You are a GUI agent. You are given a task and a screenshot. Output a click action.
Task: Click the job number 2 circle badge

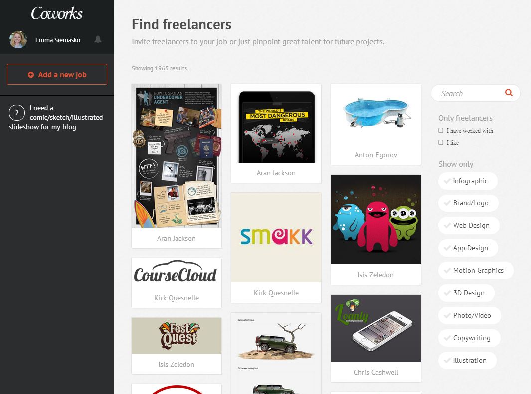pos(16,113)
